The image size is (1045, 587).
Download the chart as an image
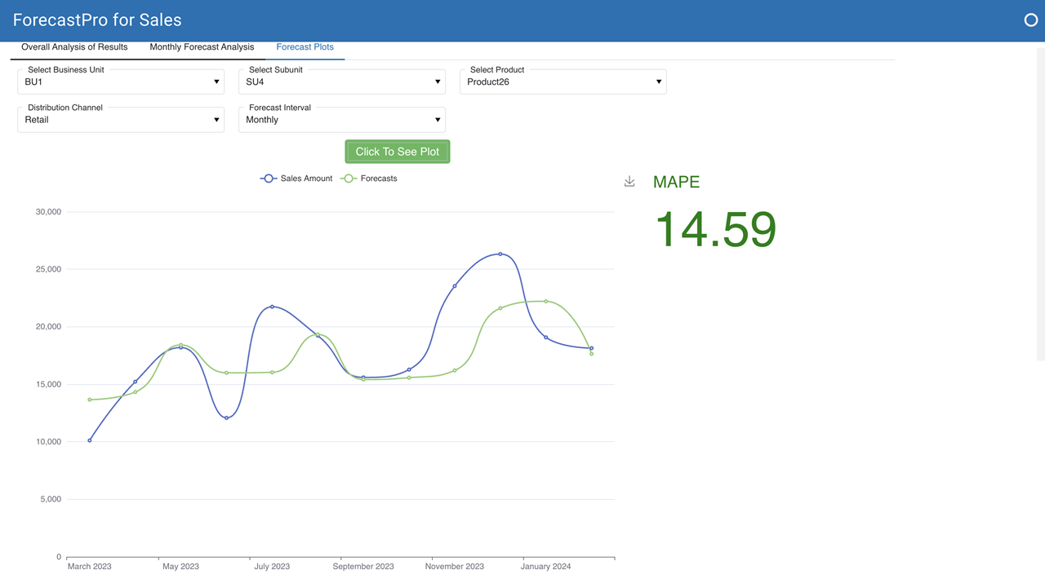pyautogui.click(x=629, y=181)
